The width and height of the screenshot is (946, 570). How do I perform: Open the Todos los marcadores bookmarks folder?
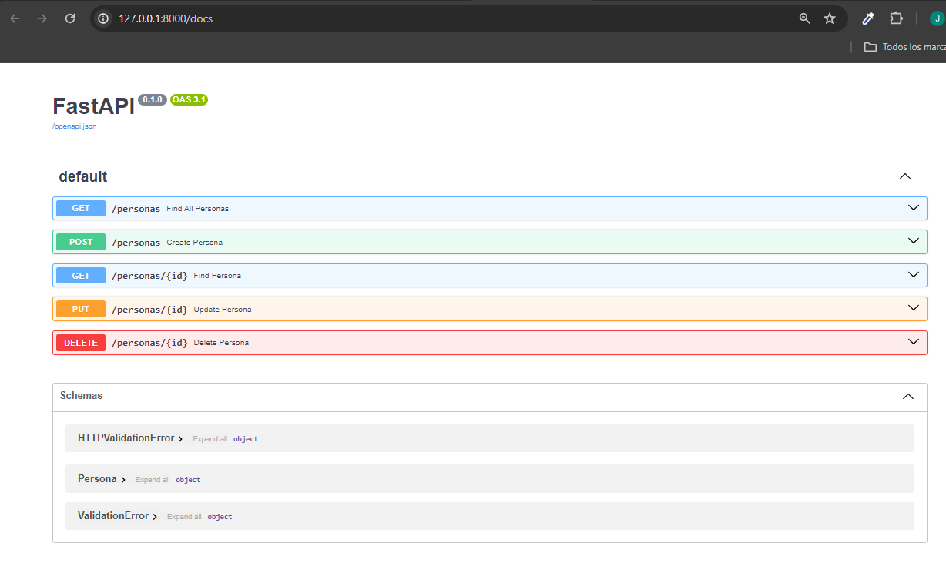pos(904,47)
